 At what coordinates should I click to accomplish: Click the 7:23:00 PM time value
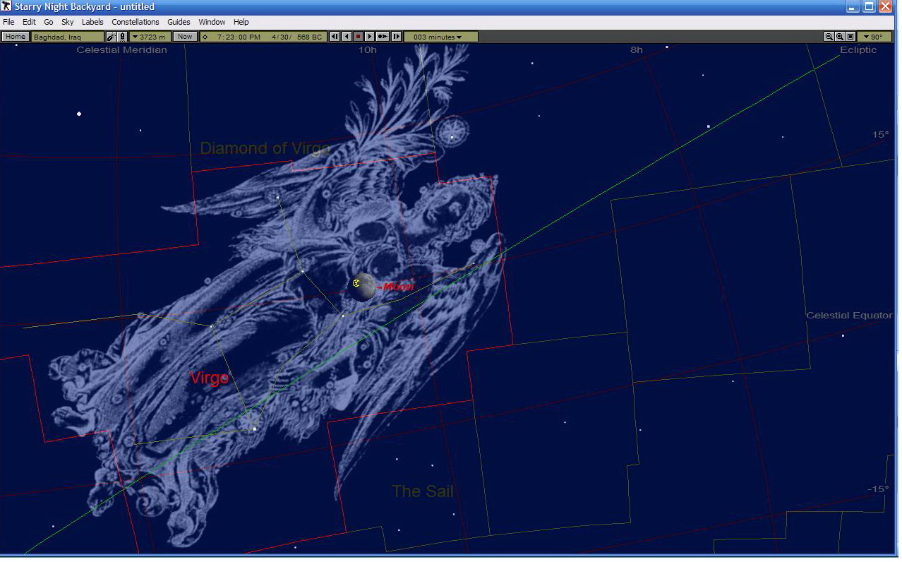[239, 37]
